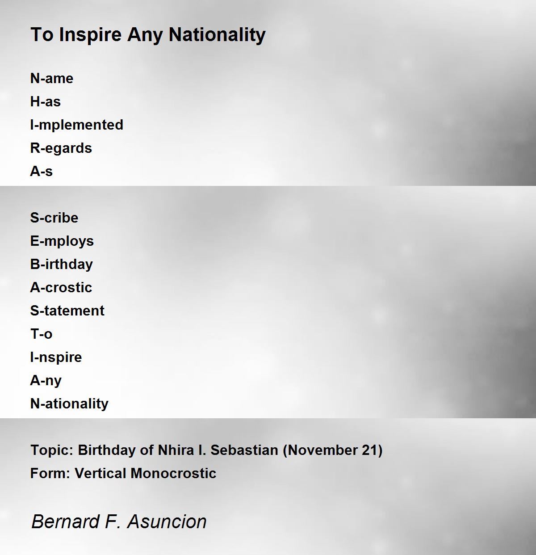The height and width of the screenshot is (555, 536).
Task: Click the author name Bernard F. Asuncion
Action: coord(119,521)
